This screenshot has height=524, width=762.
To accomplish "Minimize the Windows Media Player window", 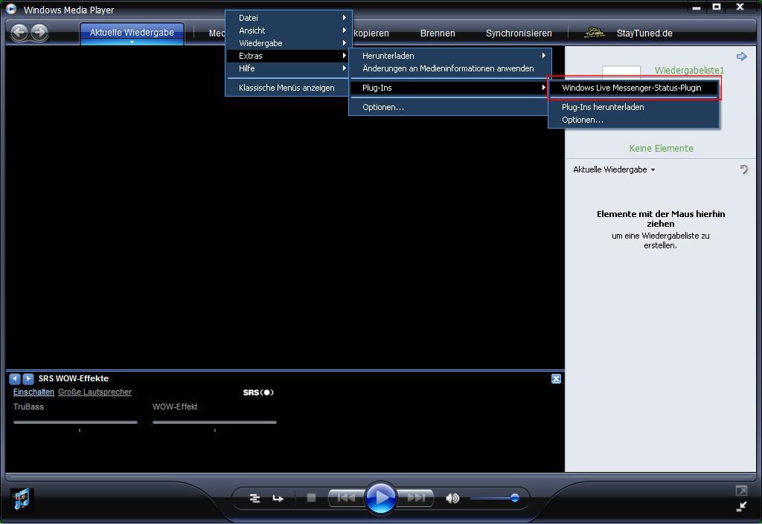I will coord(697,7).
